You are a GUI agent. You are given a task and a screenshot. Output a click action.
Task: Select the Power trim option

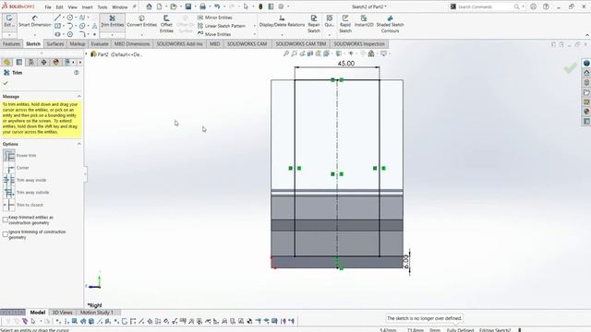(9, 156)
